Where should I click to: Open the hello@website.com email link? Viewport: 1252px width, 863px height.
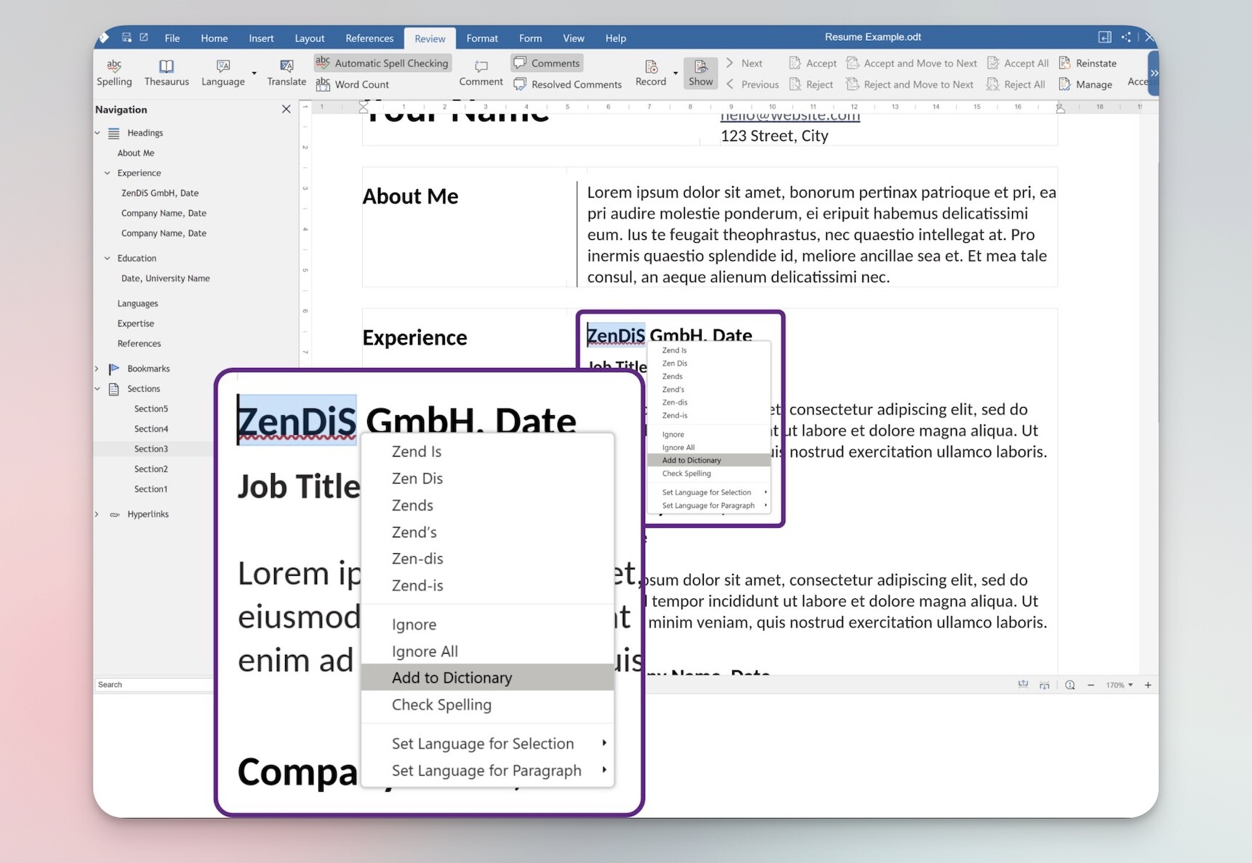[x=789, y=115]
